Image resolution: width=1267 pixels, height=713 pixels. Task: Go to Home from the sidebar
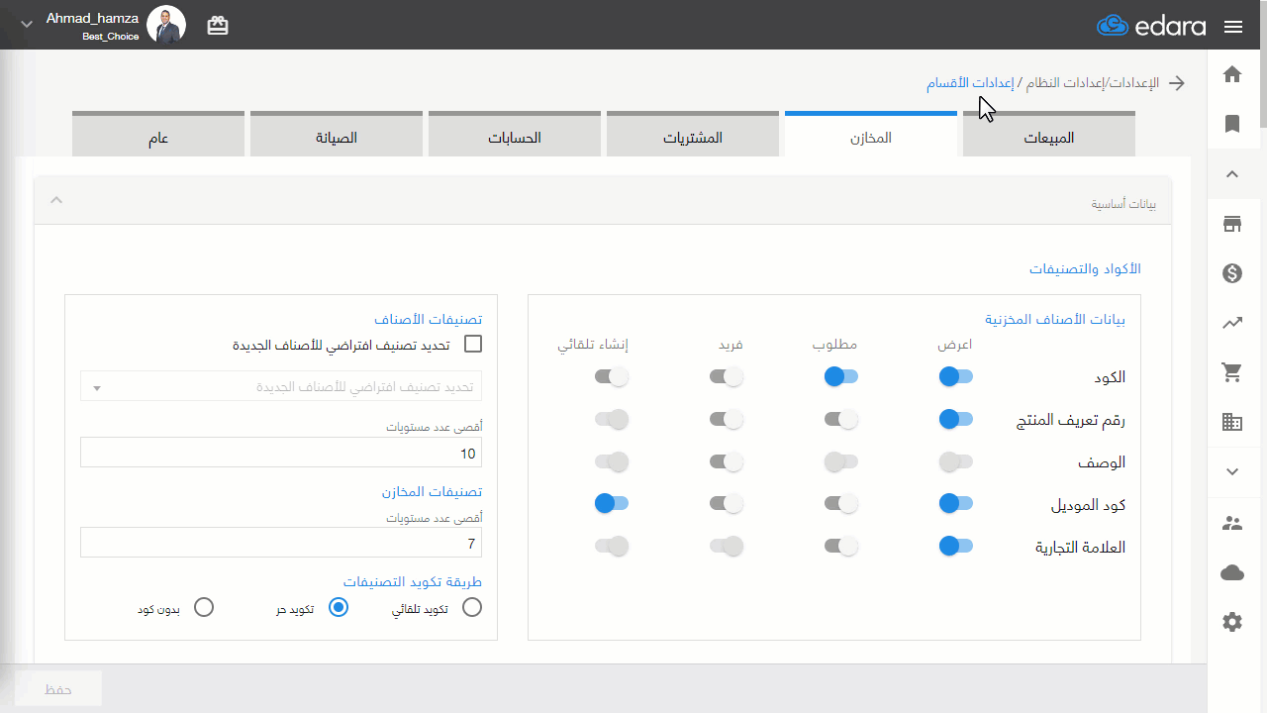click(1232, 74)
